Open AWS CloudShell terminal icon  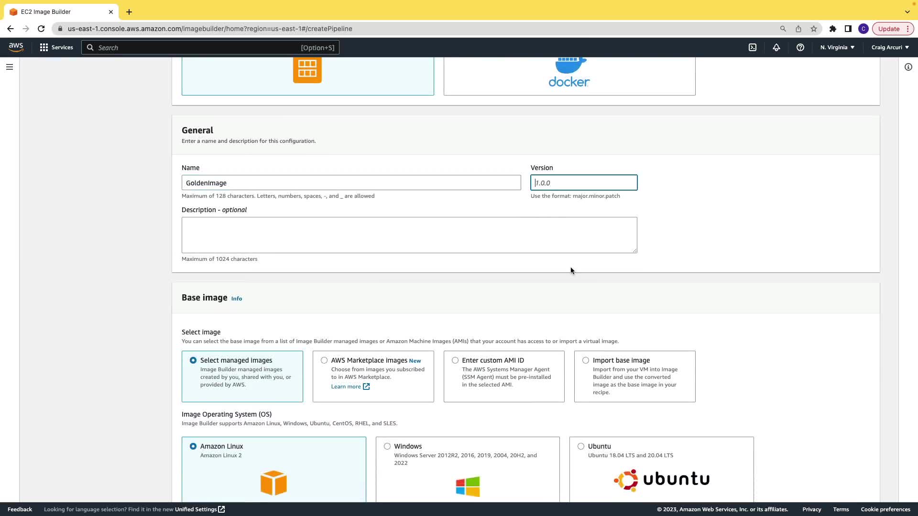(x=753, y=47)
